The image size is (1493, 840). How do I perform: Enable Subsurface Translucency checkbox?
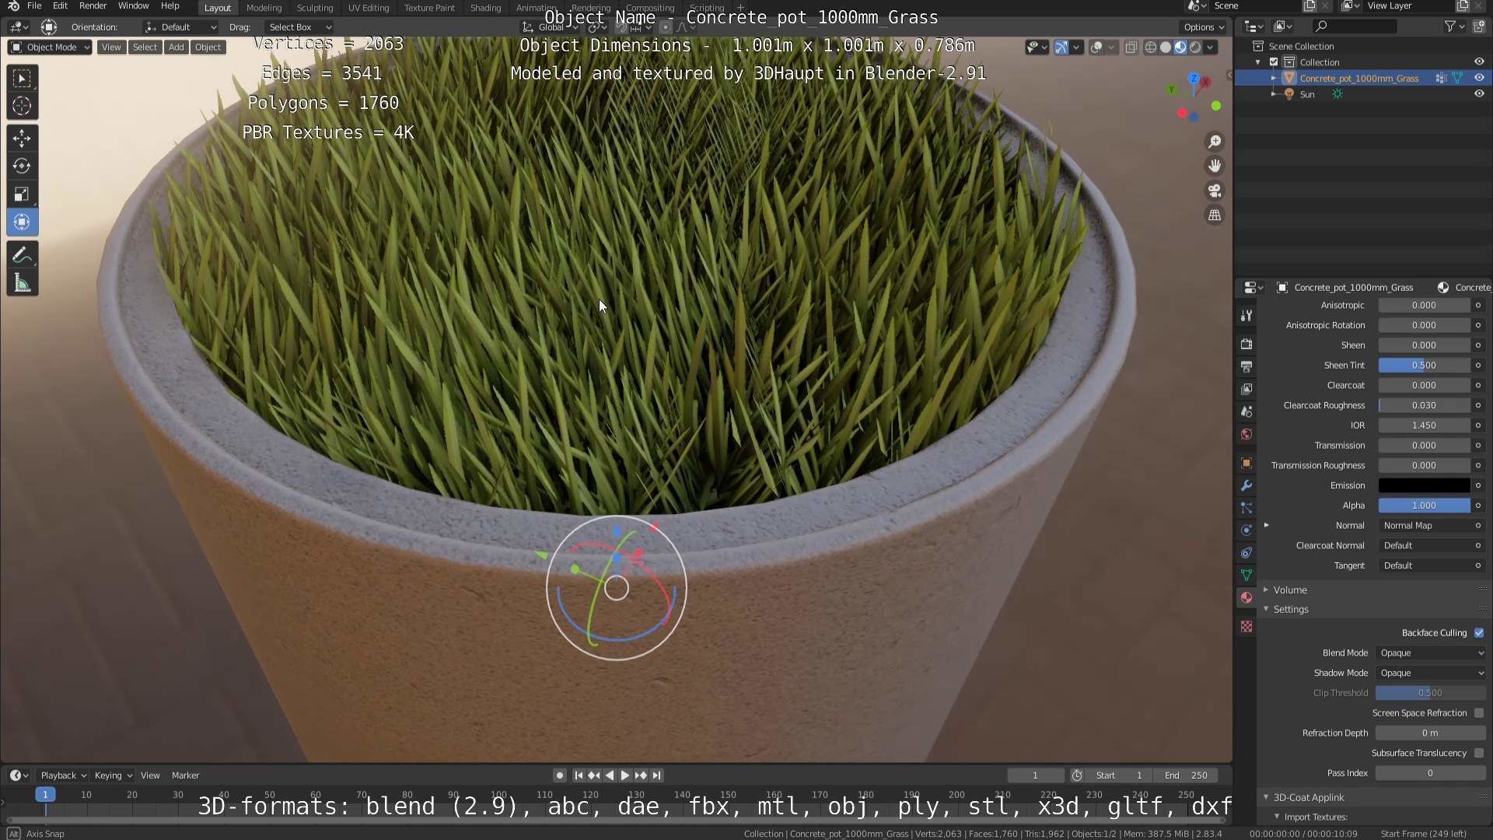1479,754
